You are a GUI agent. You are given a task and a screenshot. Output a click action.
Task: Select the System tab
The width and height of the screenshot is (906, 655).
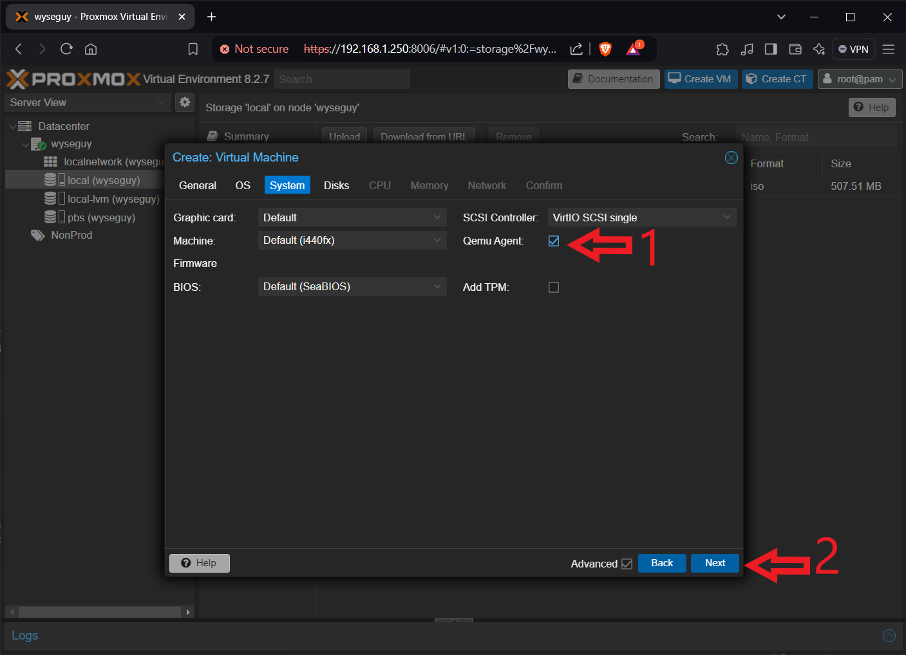click(x=287, y=185)
